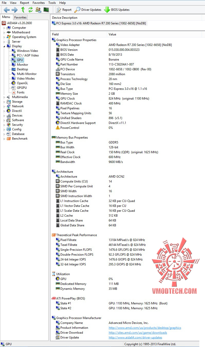Select the Fonts icon in tree
This screenshot has height=347, width=205.
point(14,92)
